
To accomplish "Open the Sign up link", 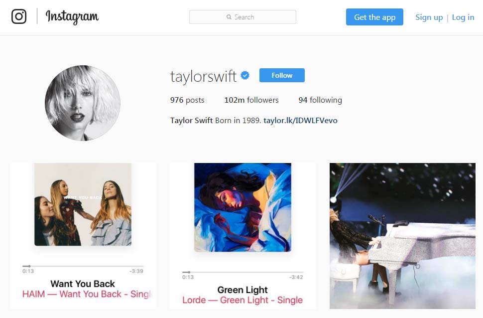I will tap(429, 17).
